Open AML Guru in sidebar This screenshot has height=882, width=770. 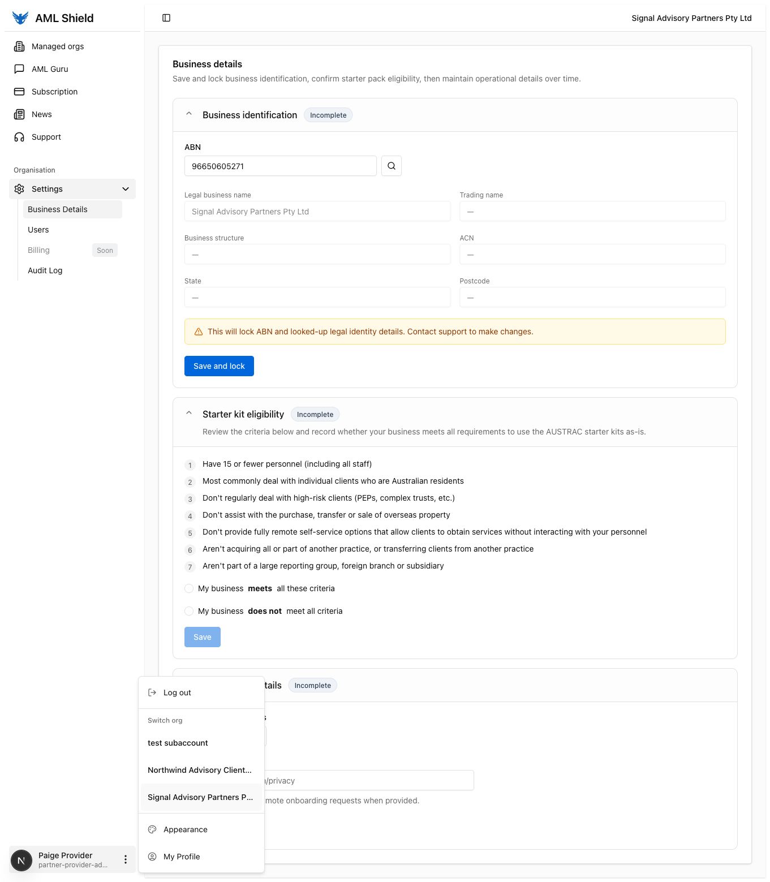pyautogui.click(x=72, y=69)
